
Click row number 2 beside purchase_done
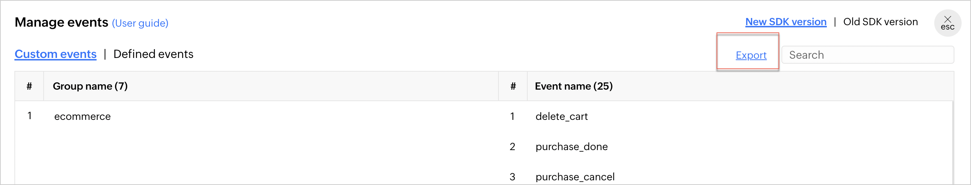point(512,146)
